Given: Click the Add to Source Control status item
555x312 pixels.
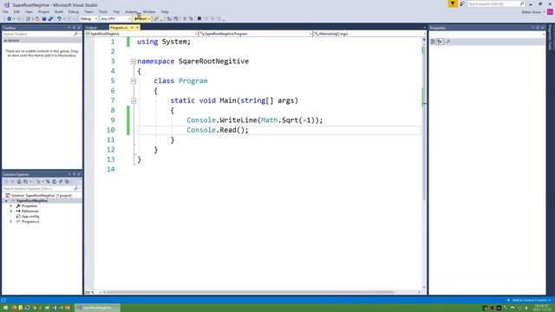Looking at the screenshot, I should coord(529,300).
